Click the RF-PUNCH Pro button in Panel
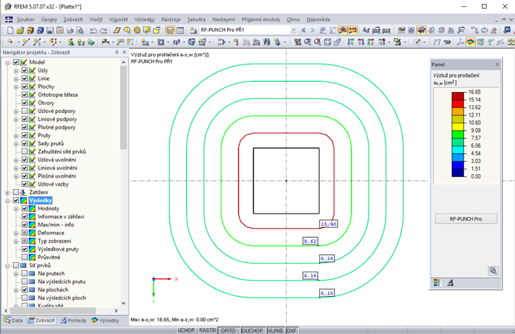Image resolution: width=515 pixels, height=334 pixels. click(466, 219)
